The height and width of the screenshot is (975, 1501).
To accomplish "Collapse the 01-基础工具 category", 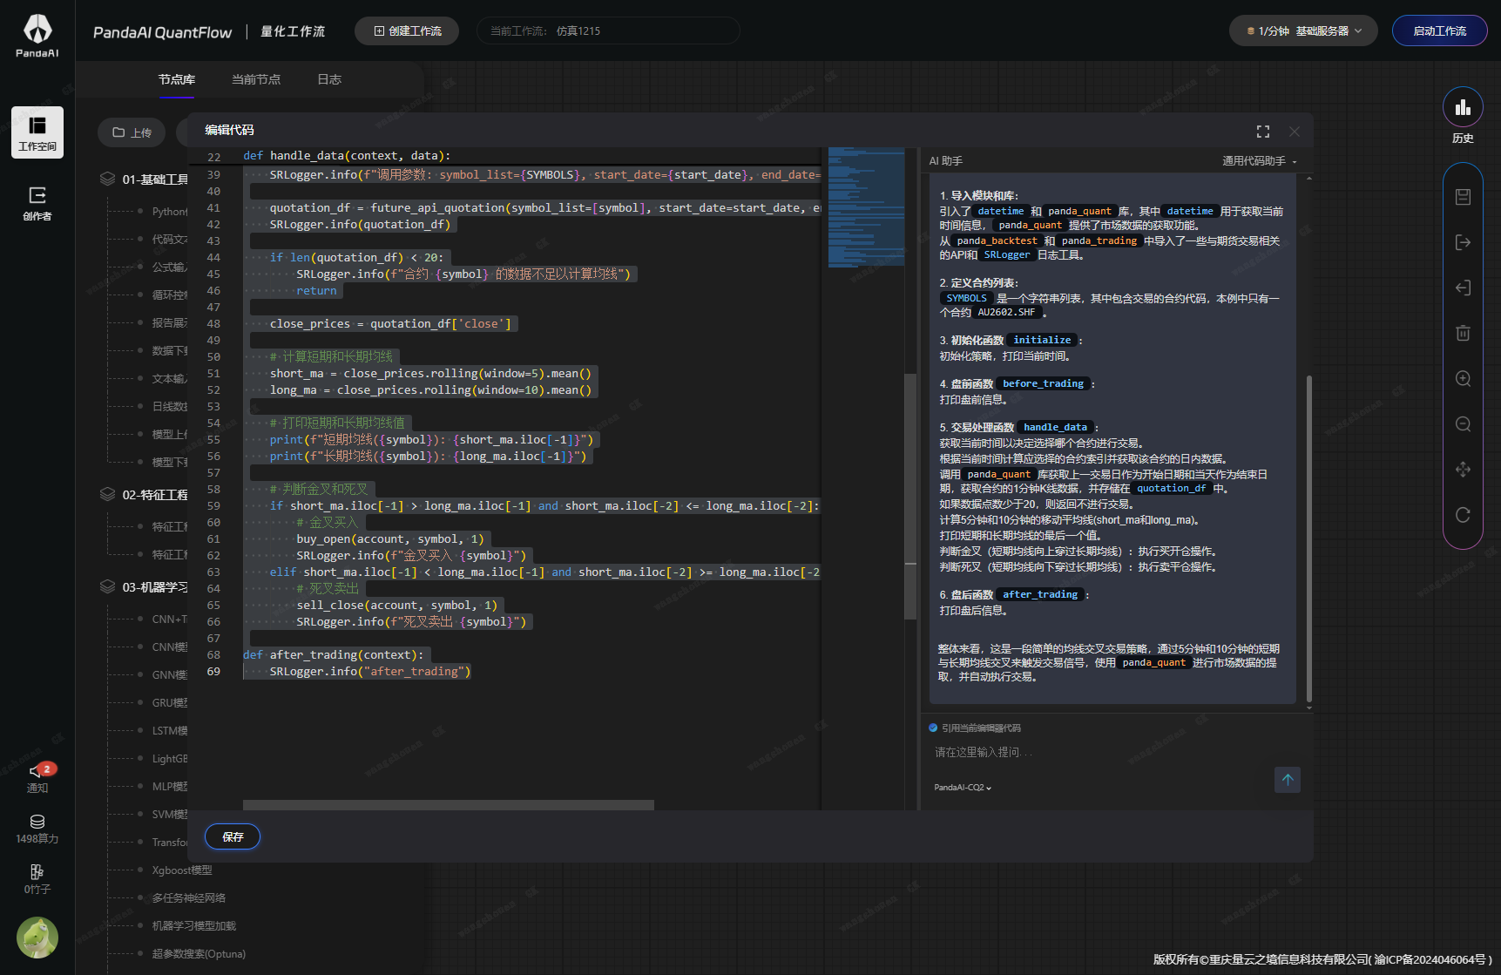I will [155, 179].
